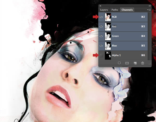Select the 'Green' channel name
The height and width of the screenshot is (122, 156).
point(115,36)
